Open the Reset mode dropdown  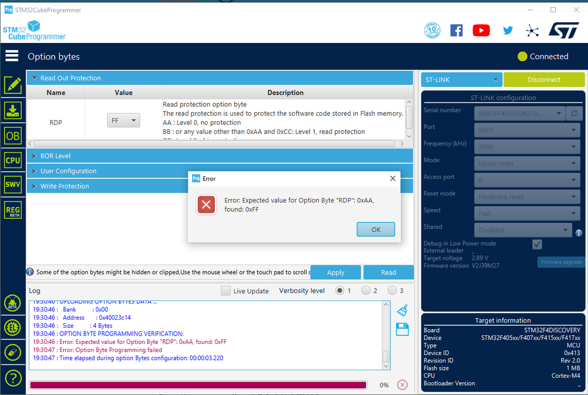coord(527,196)
